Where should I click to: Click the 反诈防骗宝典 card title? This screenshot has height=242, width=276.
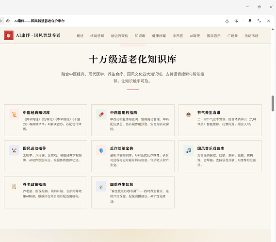click(x=122, y=148)
